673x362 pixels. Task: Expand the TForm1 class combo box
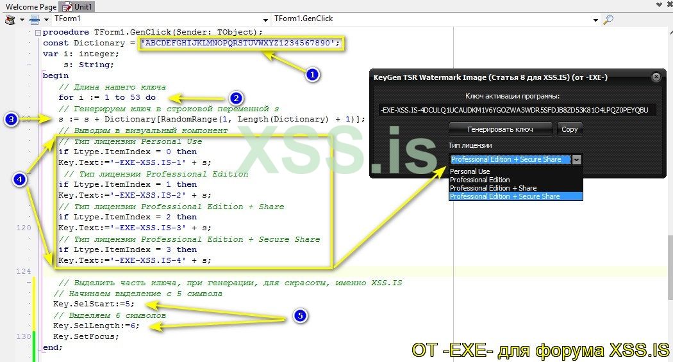(265, 20)
